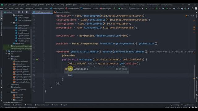This screenshot has width=198, height=111.
Task: Open the Profiler tool window
Action: pos(55,105)
